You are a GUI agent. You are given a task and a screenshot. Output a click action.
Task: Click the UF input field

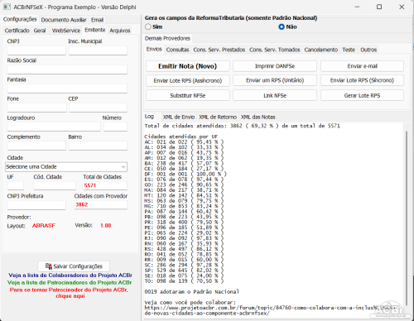[16, 185]
